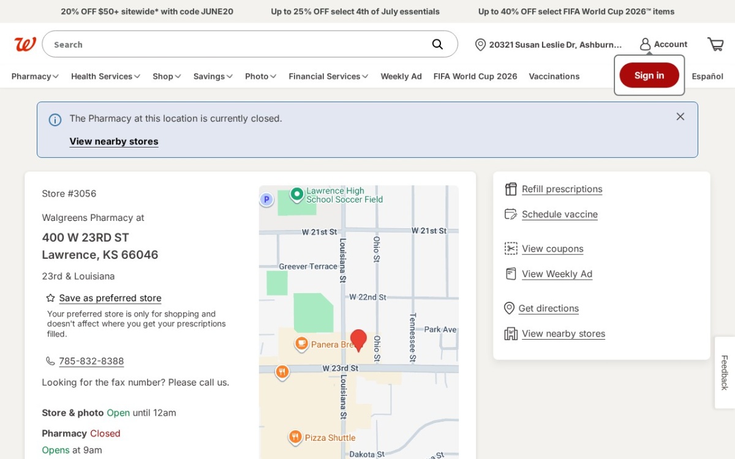
Task: Click the Walgreens logo
Action: [x=25, y=44]
